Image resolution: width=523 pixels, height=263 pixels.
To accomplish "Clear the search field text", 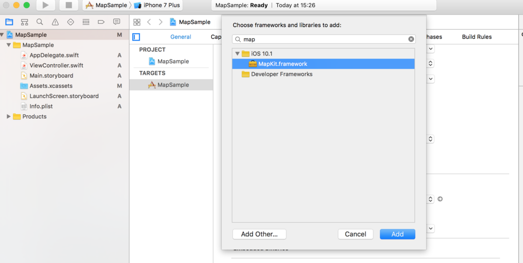I will tap(411, 39).
